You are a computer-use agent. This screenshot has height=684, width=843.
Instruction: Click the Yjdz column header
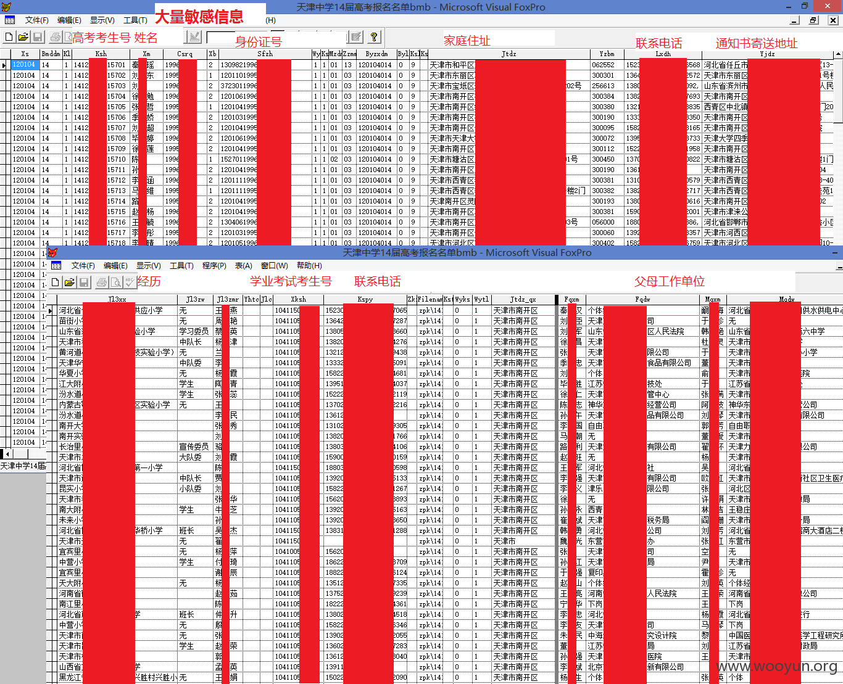pyautogui.click(x=767, y=54)
